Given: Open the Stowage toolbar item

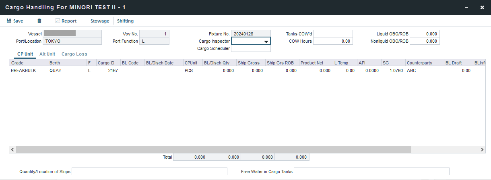Looking at the screenshot, I should (x=99, y=21).
